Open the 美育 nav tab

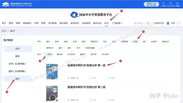[x=43, y=23]
